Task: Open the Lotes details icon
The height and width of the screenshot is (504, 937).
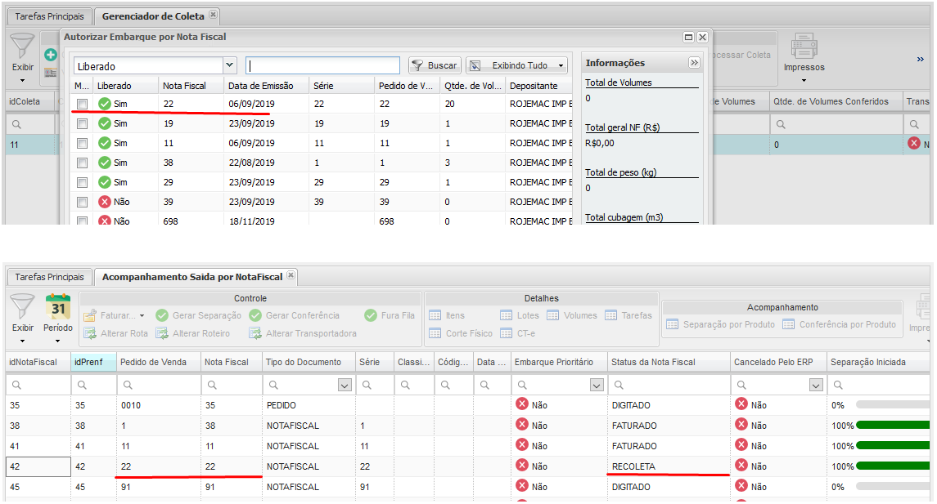Action: click(x=507, y=315)
